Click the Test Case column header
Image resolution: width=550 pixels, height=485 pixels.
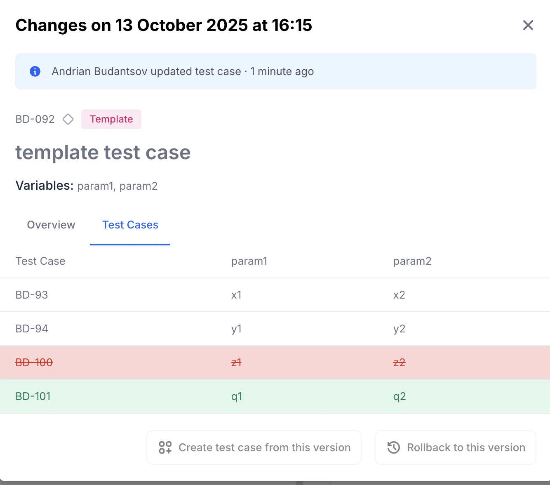tap(40, 261)
